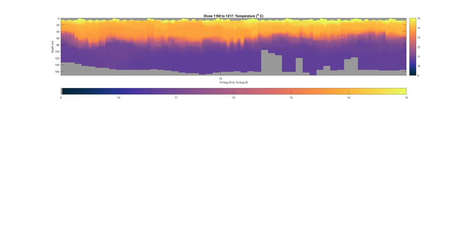Click the temperature heatmap plot area

tap(233, 47)
